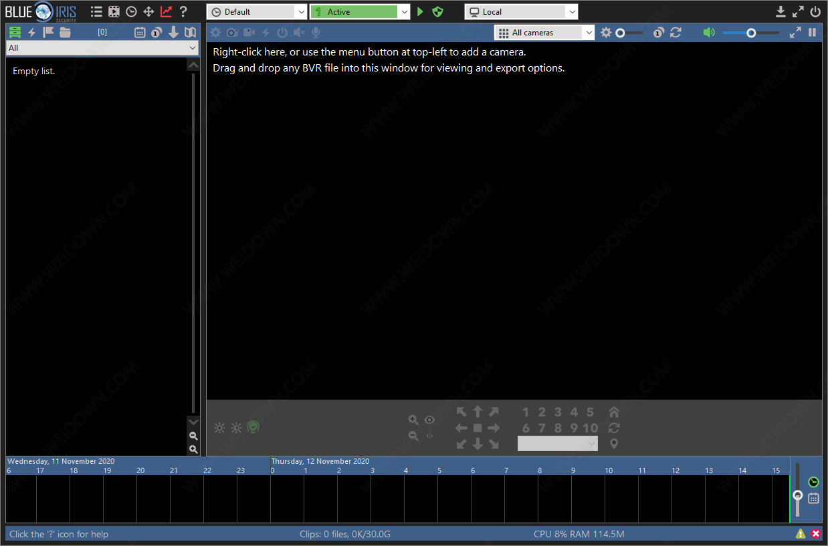Screen dimensions: 828x546
Task: Adjust the small slider beside the layout gear
Action: pyautogui.click(x=629, y=32)
